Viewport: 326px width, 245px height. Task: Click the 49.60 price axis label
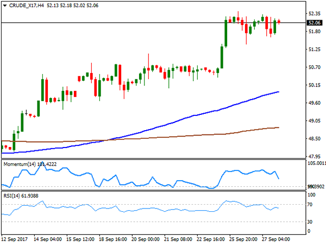(315, 103)
